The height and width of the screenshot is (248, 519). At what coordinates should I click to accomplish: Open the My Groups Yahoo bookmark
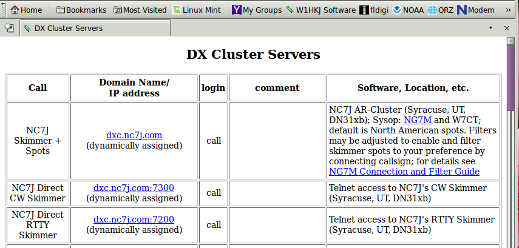pos(257,10)
